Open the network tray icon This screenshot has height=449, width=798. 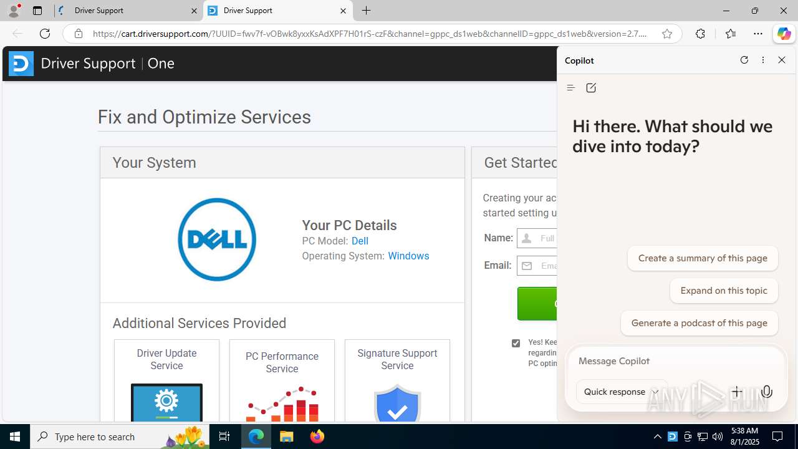pos(703,437)
